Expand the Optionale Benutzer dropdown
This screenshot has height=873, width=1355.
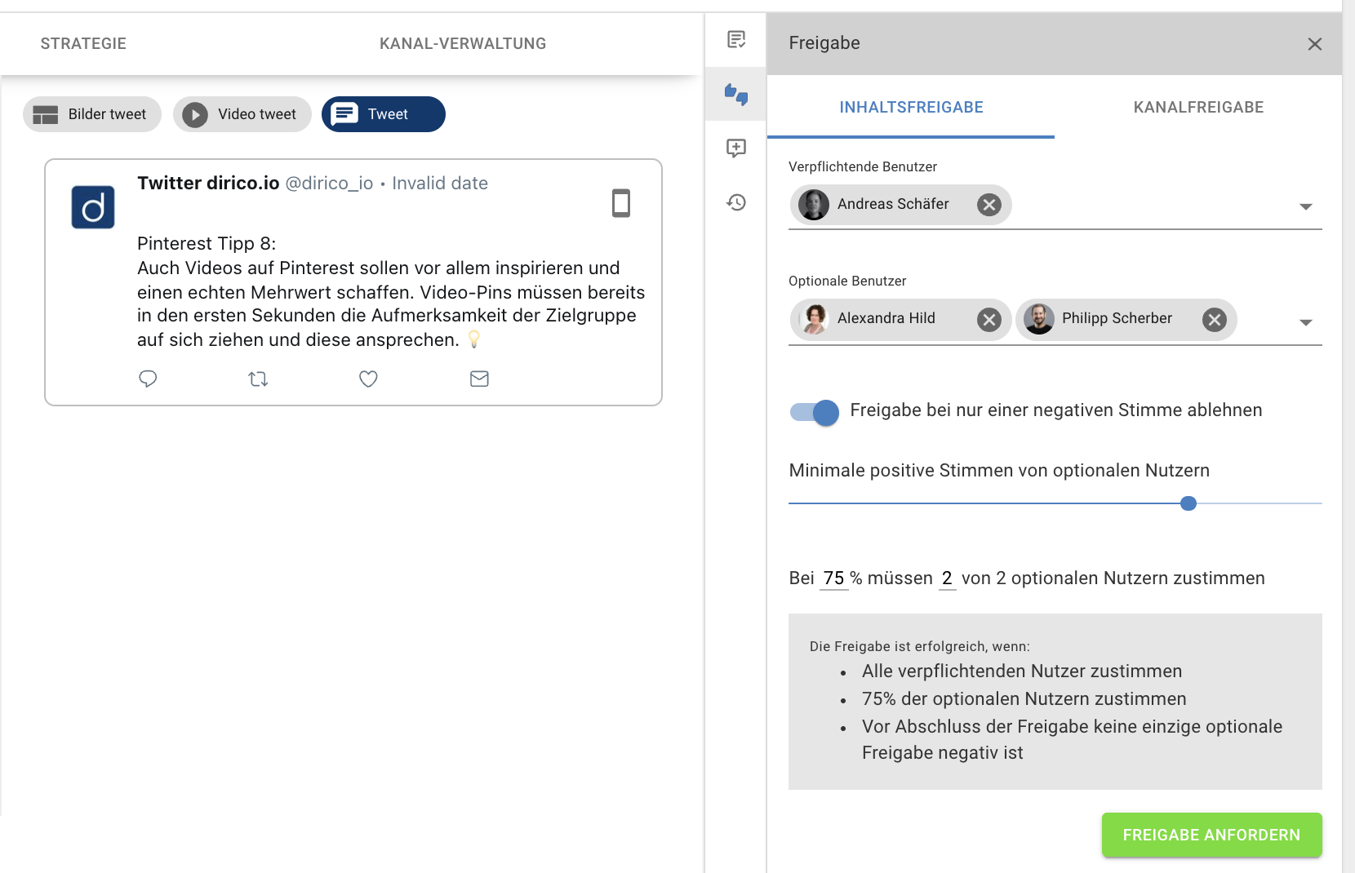tap(1306, 323)
